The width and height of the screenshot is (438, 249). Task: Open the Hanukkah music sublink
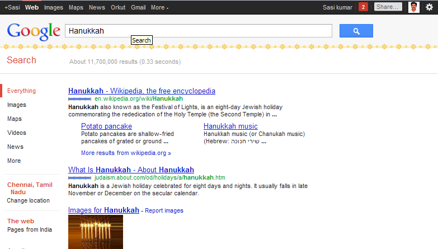point(230,126)
